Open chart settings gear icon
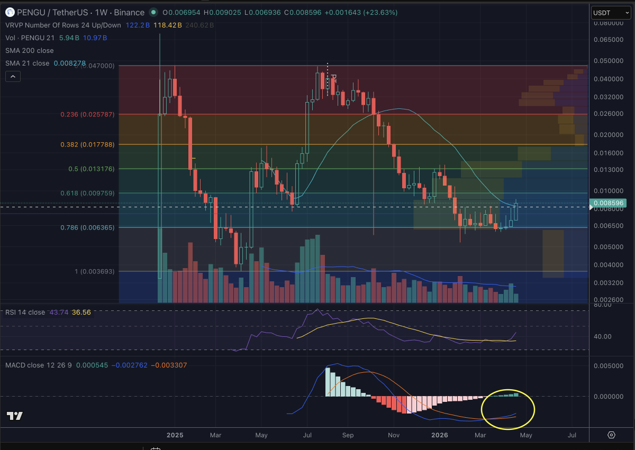Viewport: 635px width, 450px height. [612, 435]
